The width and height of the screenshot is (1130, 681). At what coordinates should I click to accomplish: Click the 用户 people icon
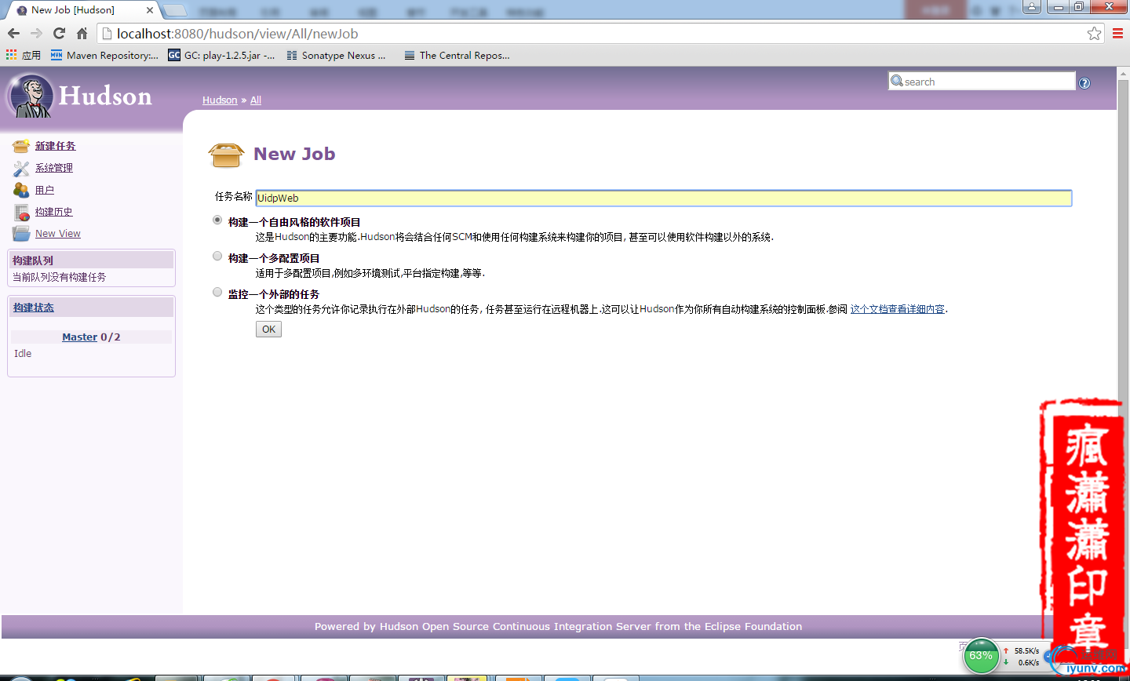point(21,190)
